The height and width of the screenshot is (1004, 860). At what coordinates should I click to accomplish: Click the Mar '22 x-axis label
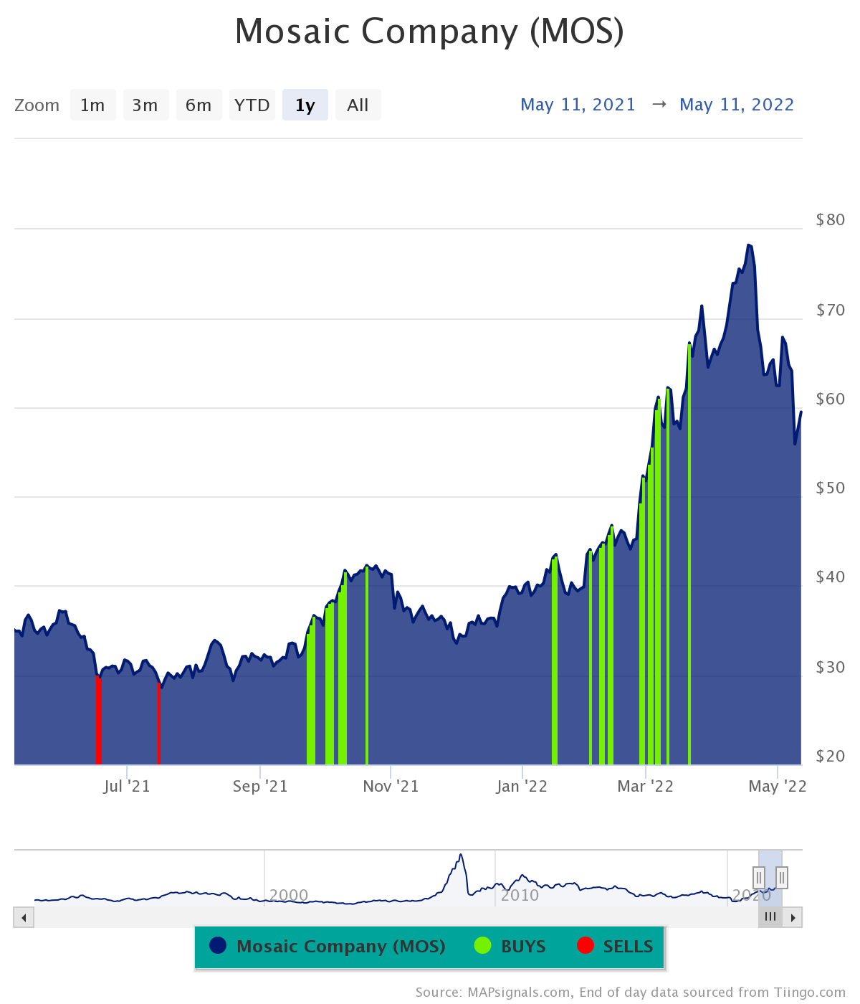pyautogui.click(x=646, y=787)
